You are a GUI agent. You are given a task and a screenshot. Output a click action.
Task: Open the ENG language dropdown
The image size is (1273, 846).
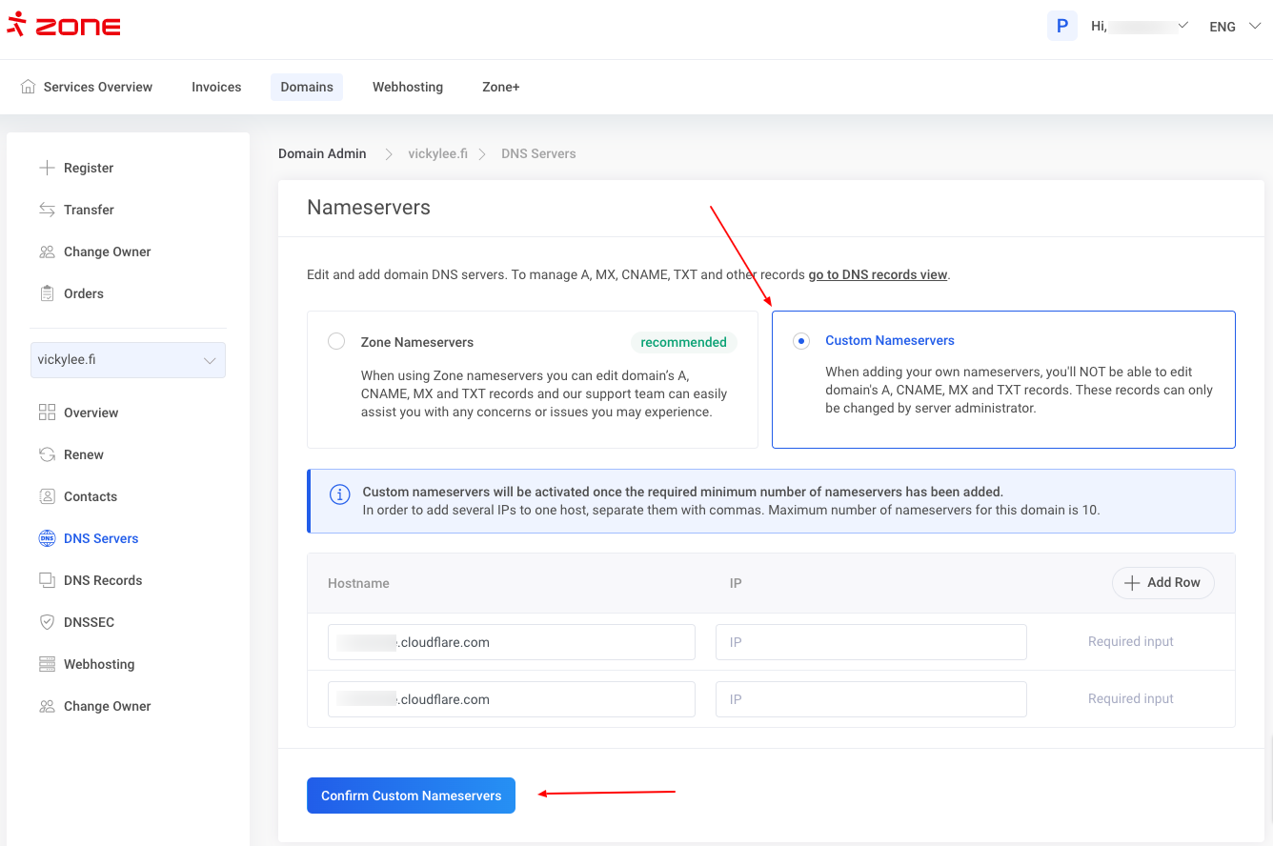point(1235,27)
